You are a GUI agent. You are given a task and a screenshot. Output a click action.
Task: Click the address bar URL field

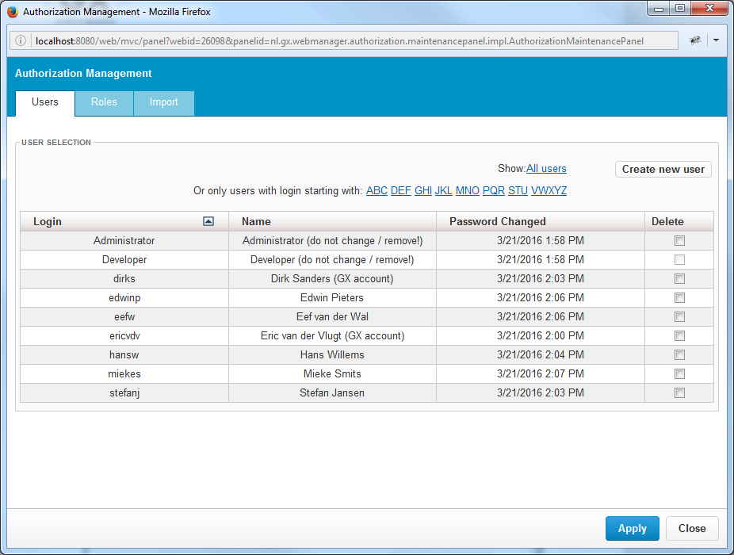point(344,40)
